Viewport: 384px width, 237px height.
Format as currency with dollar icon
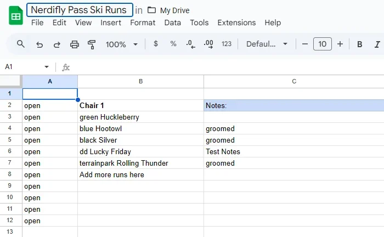point(156,44)
